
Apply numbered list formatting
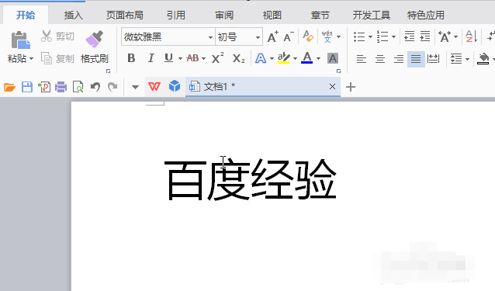click(x=382, y=36)
